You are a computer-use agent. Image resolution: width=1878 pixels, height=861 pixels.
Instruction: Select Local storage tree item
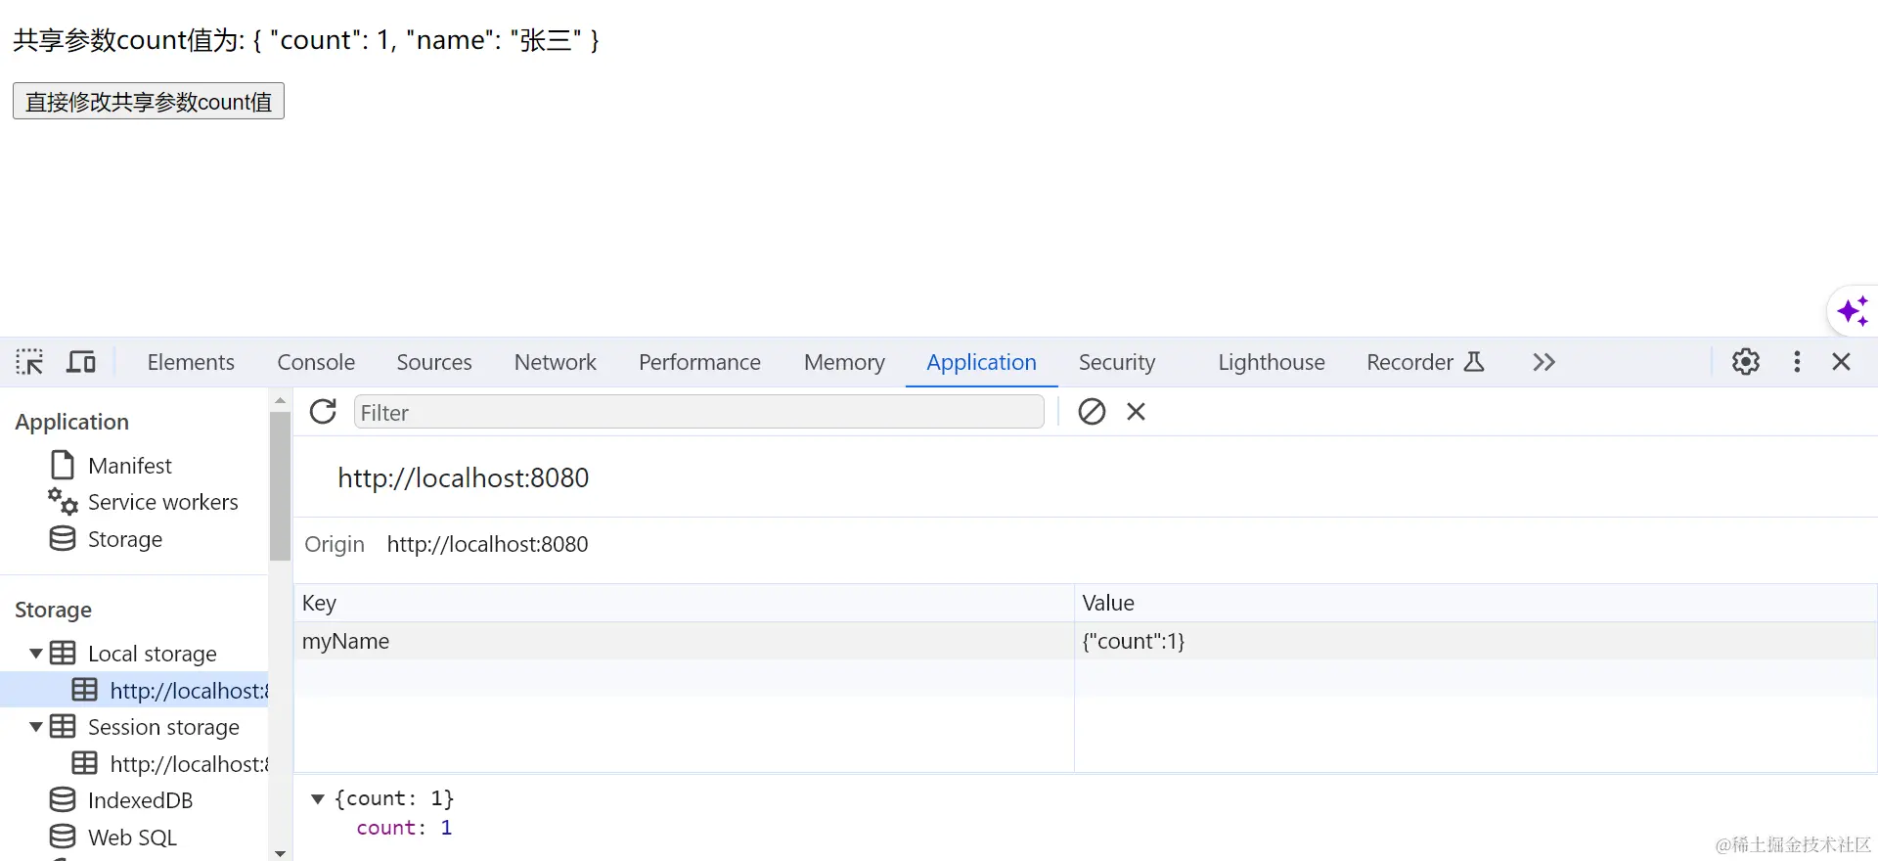[153, 654]
